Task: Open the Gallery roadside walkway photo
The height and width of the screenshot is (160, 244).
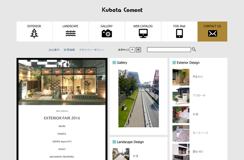Action: pyautogui.click(x=139, y=98)
